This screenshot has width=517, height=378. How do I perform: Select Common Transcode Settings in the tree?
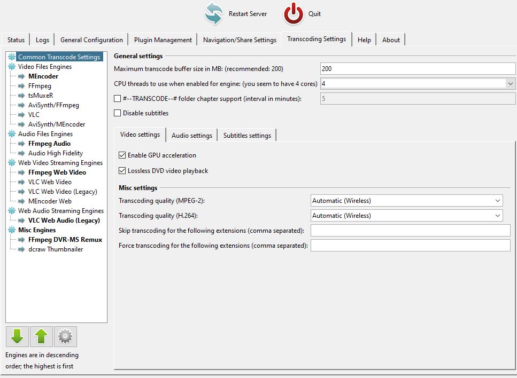[x=59, y=57]
